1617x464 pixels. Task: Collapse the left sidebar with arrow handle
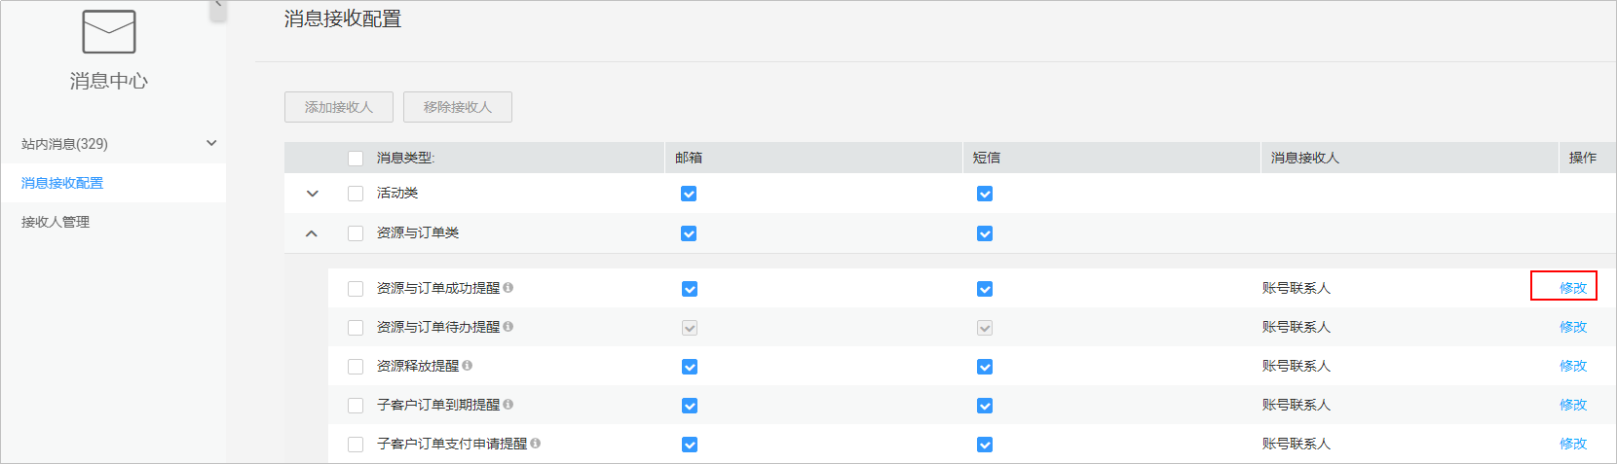[x=218, y=8]
